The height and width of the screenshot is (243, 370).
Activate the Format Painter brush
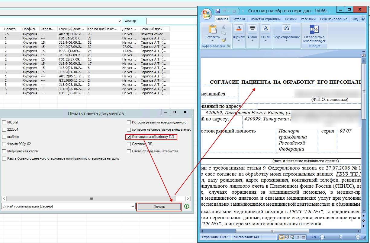[224, 39]
